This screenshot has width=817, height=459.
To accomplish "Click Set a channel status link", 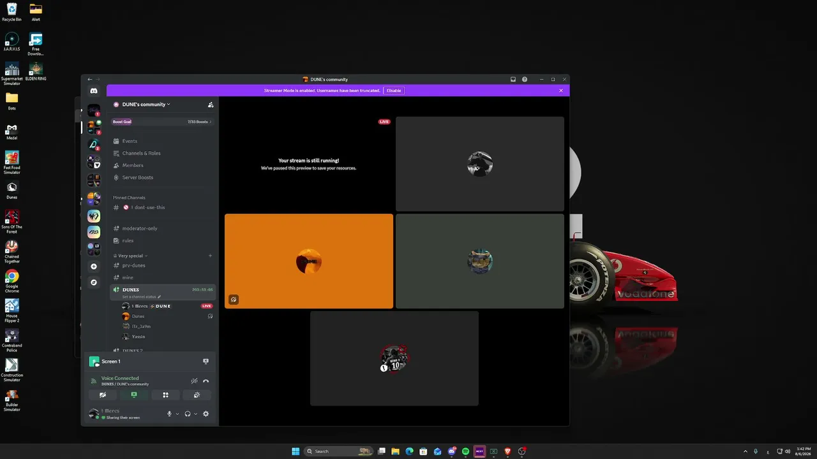I will pyautogui.click(x=142, y=296).
